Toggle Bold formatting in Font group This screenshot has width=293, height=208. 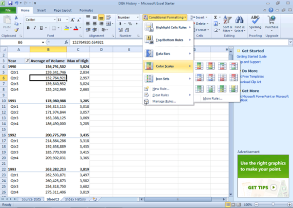(x=28, y=28)
